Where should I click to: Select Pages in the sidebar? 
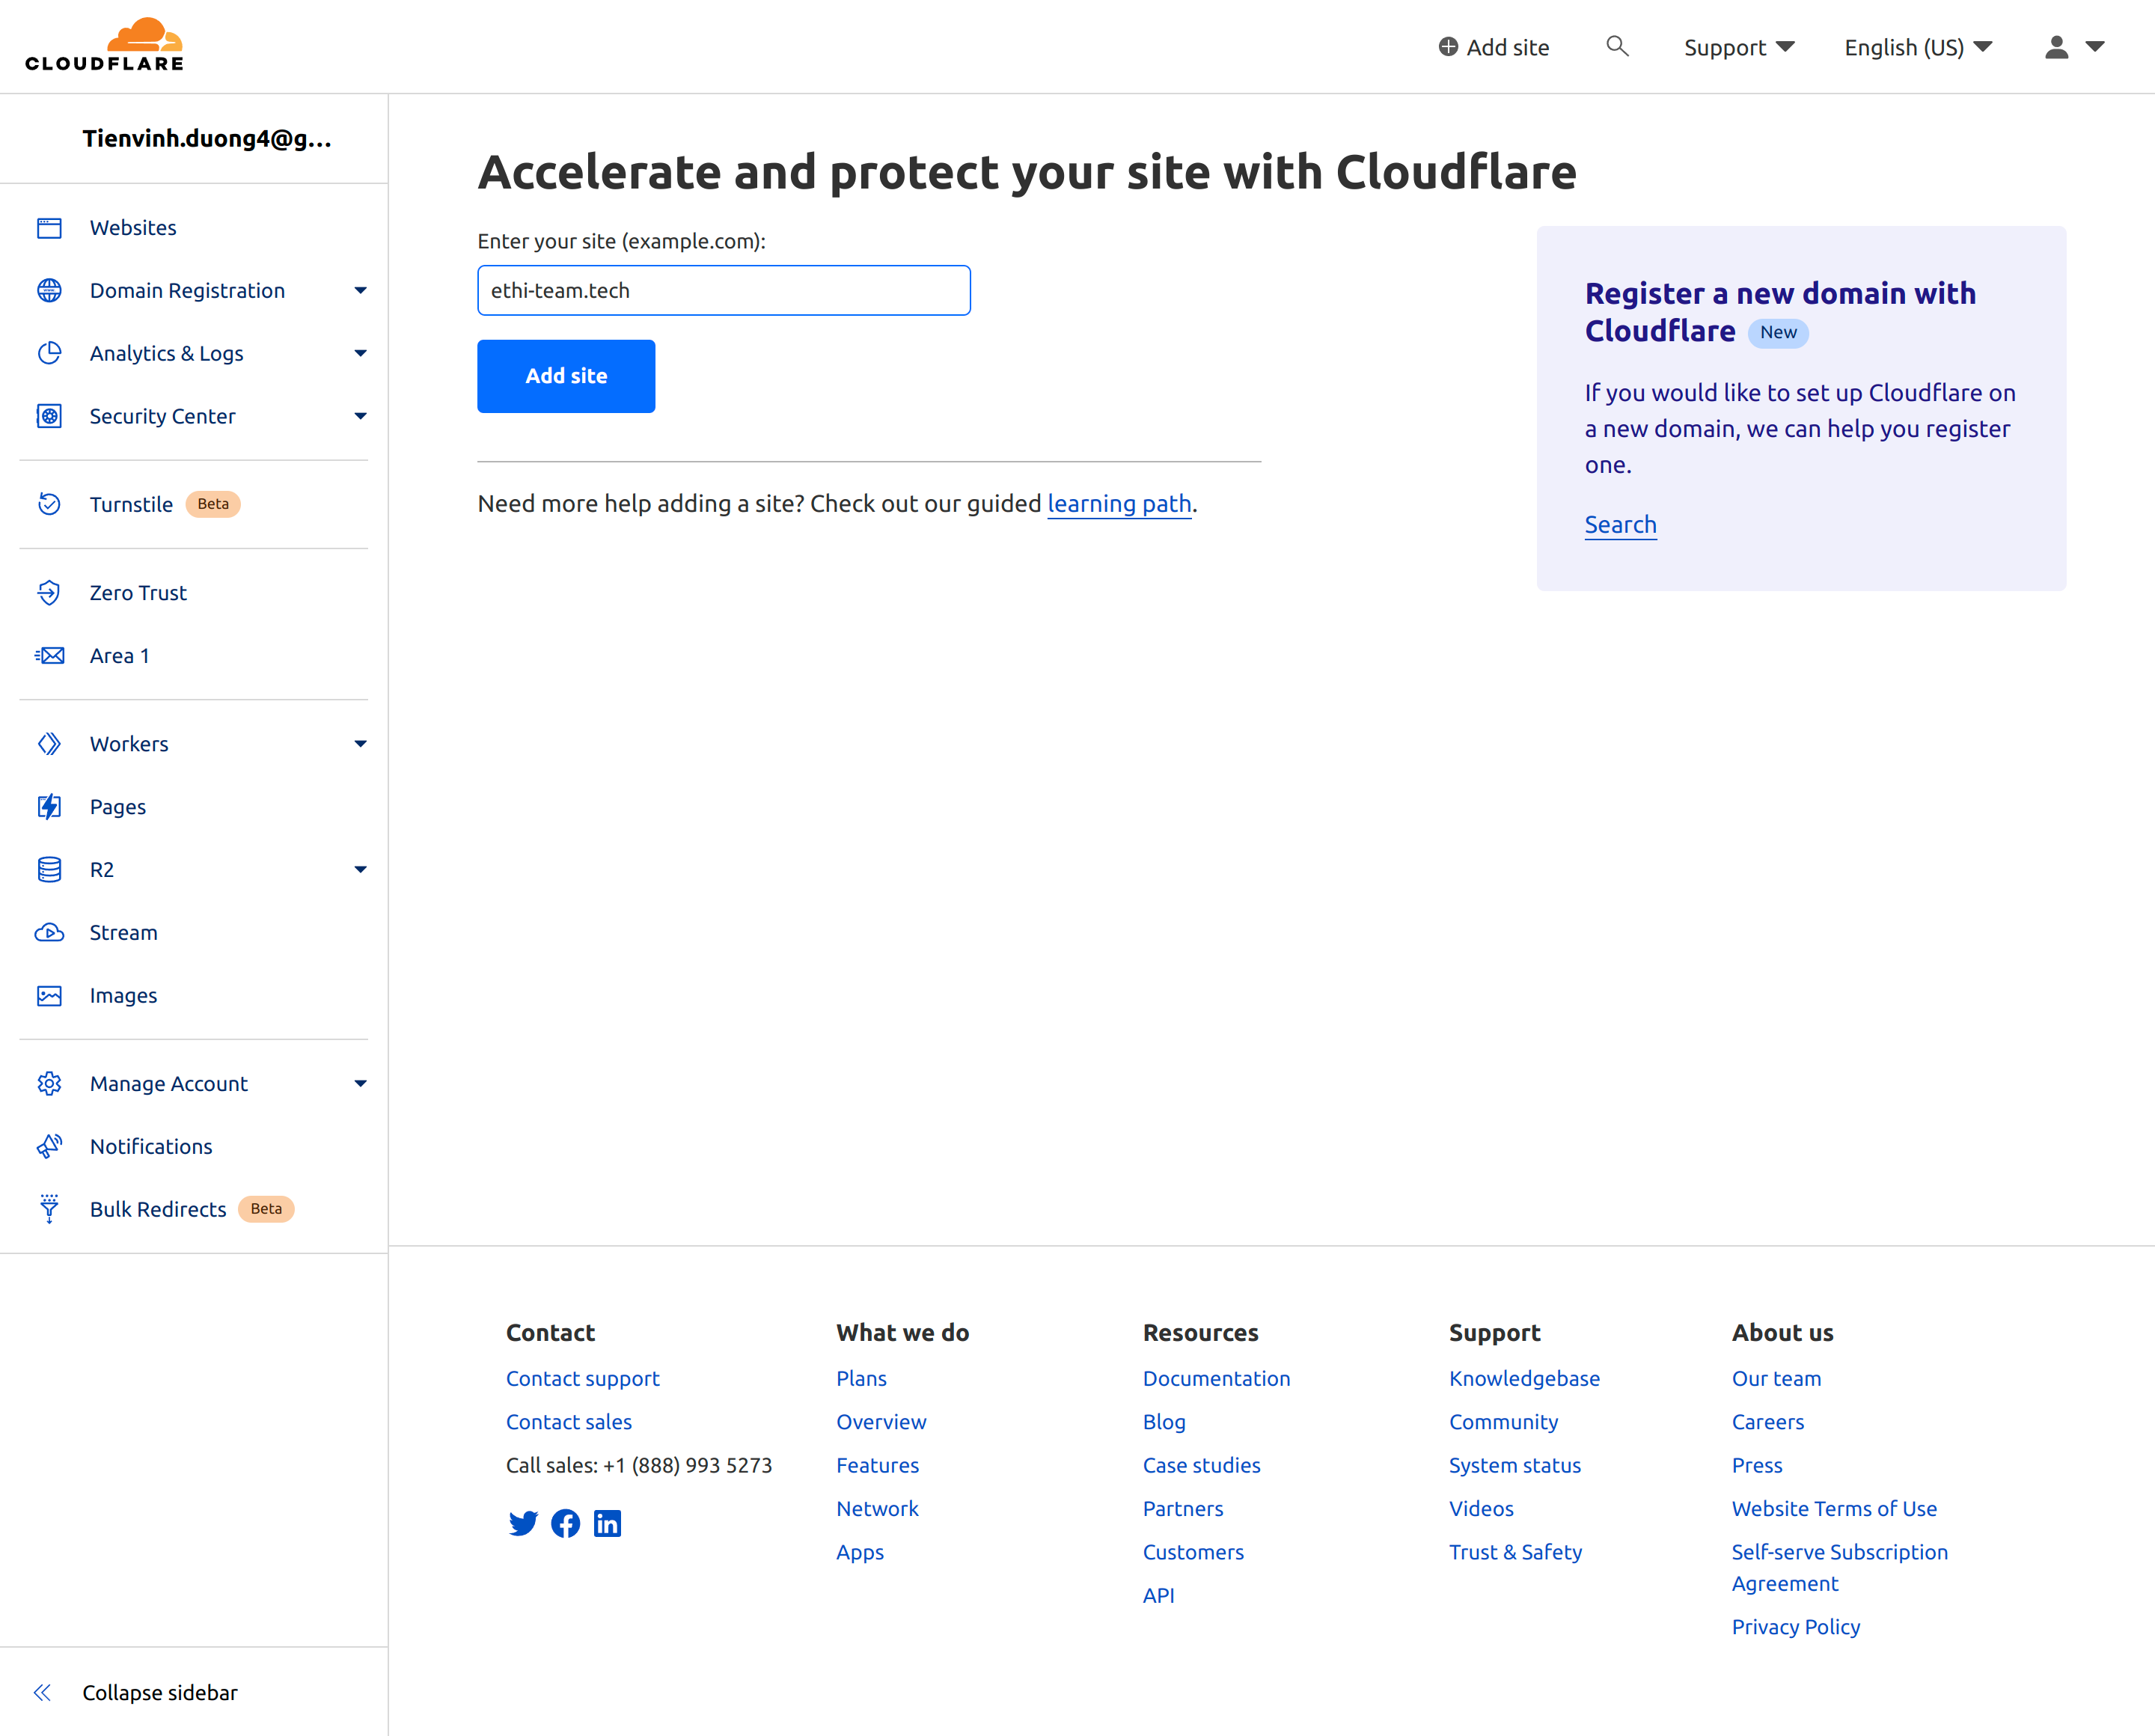[118, 807]
